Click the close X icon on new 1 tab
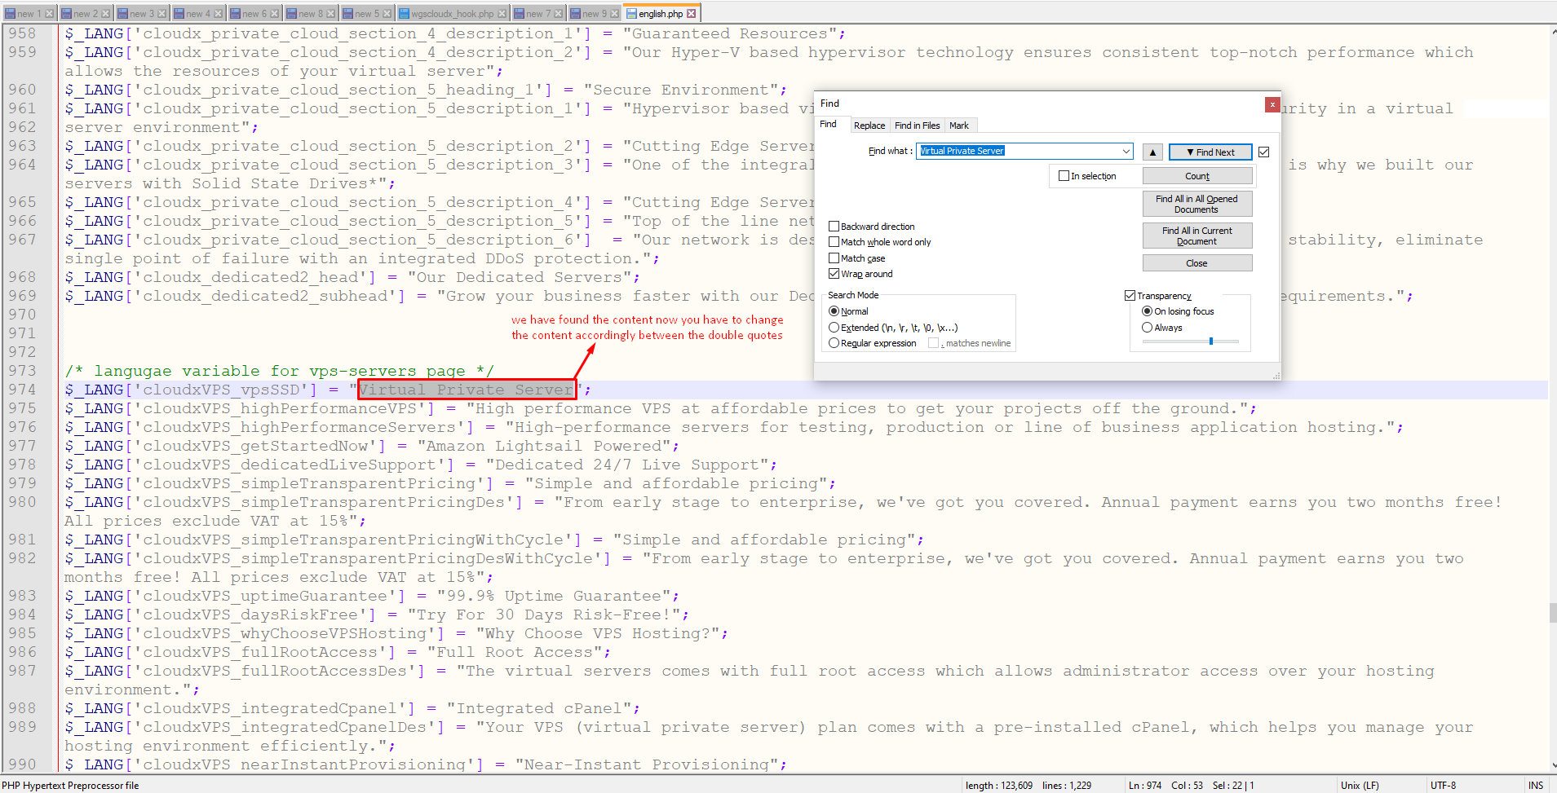The height and width of the screenshot is (793, 1557). click(49, 14)
